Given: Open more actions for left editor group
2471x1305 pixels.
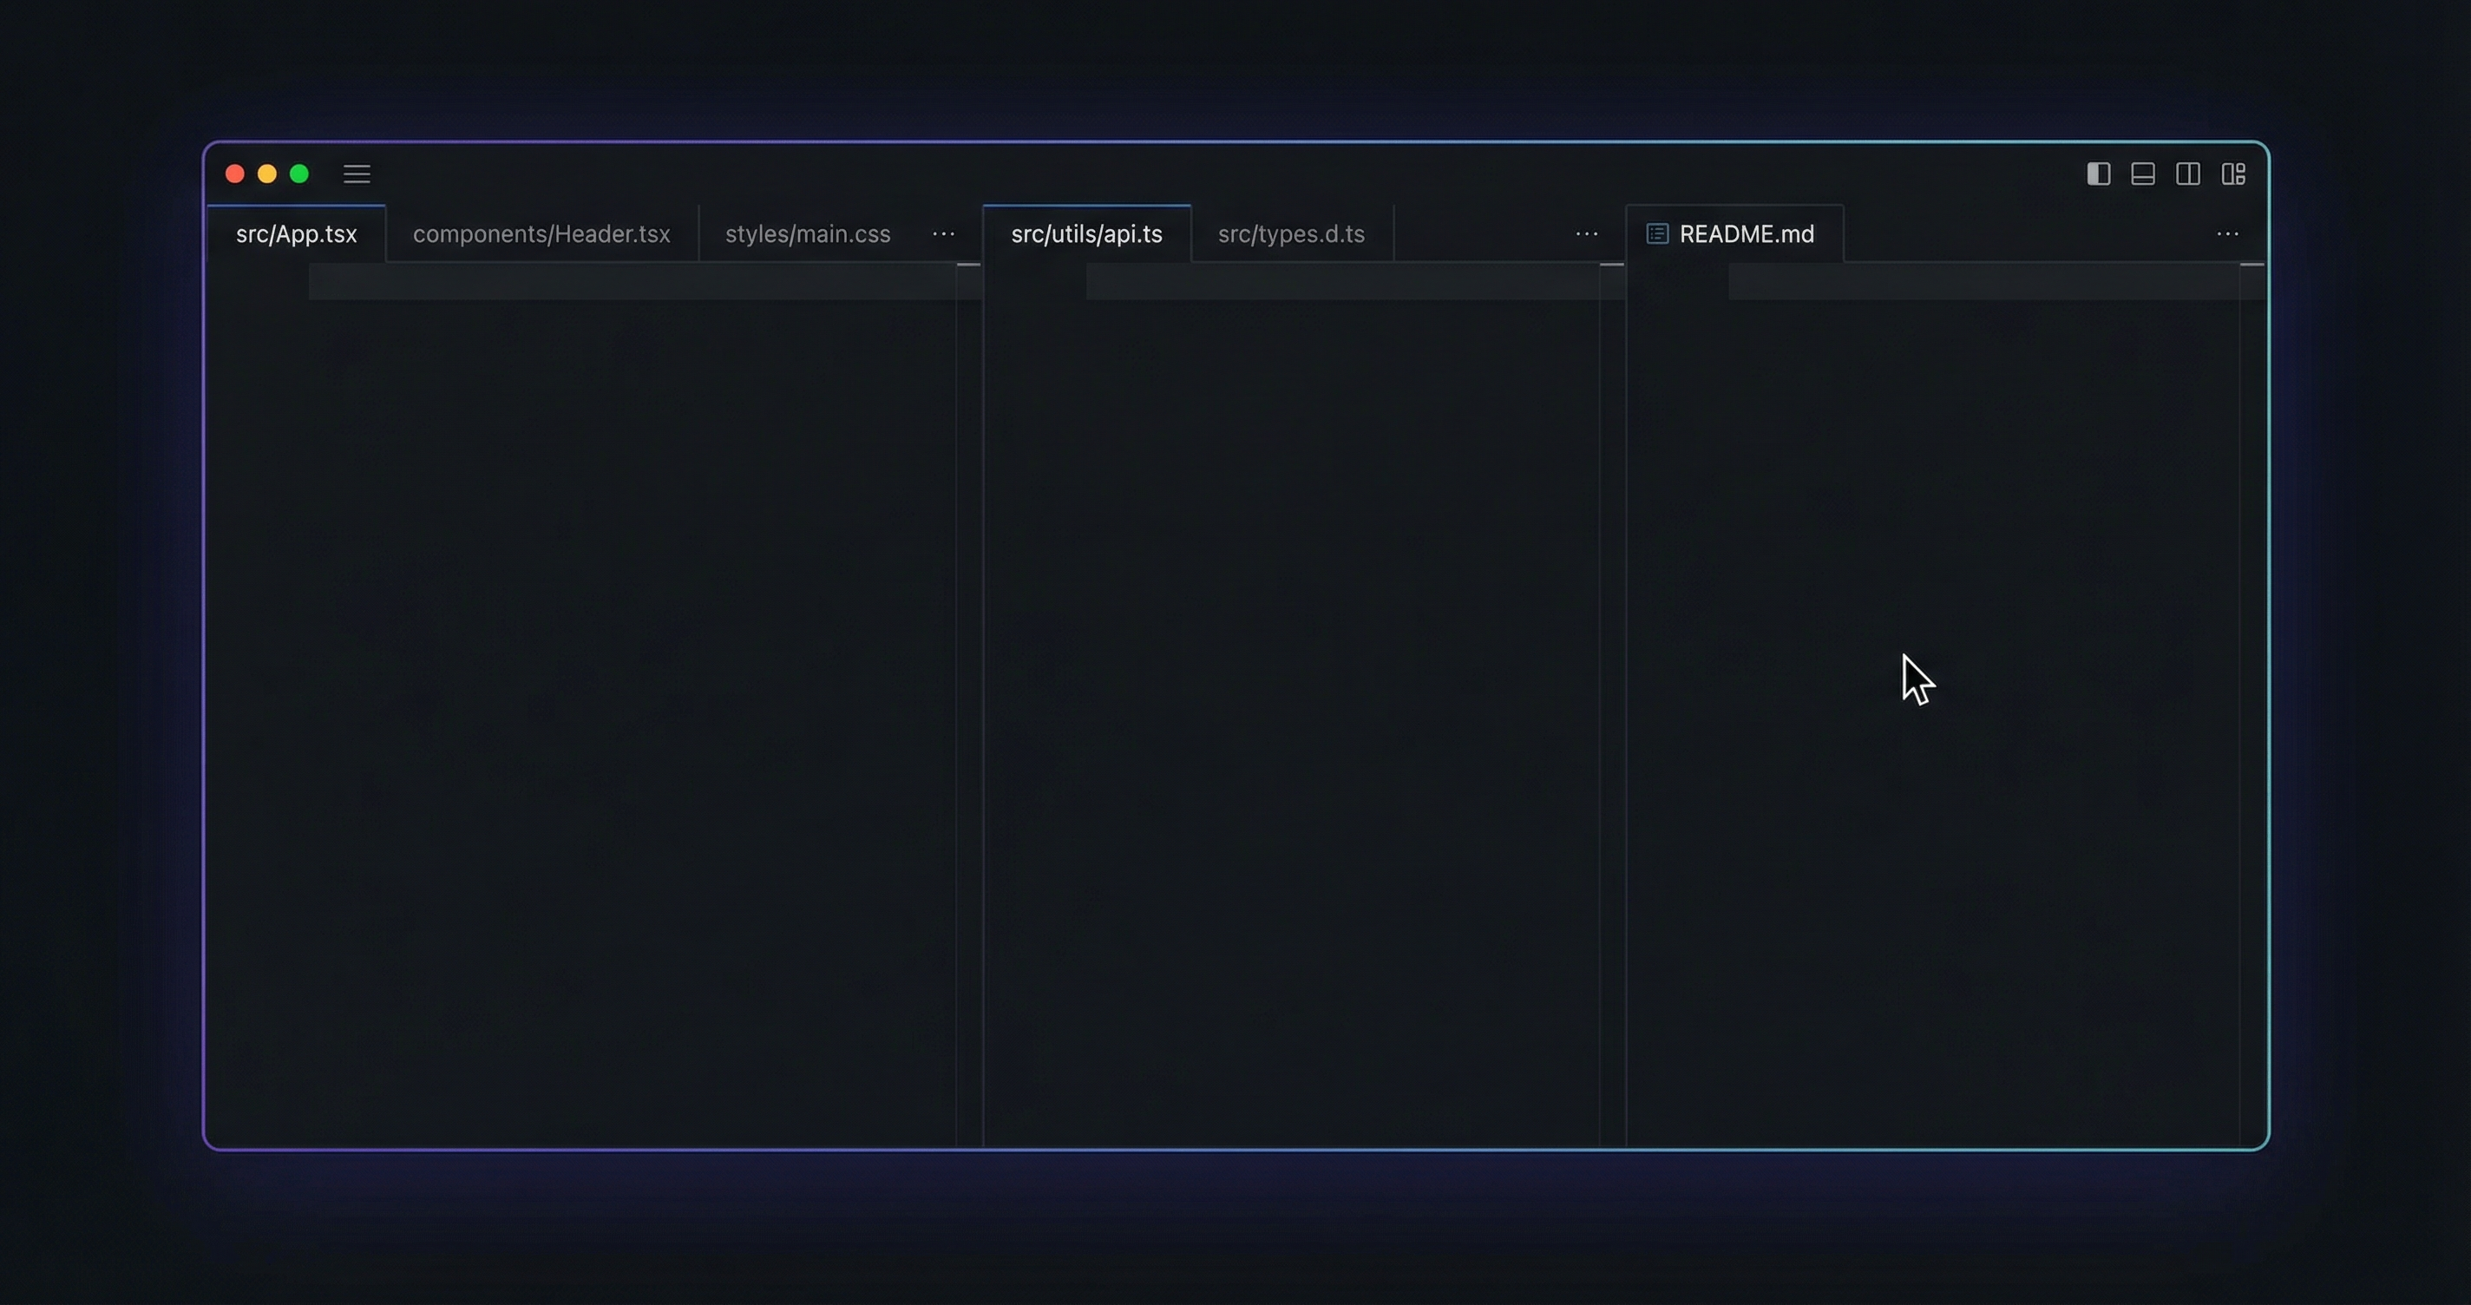Looking at the screenshot, I should (944, 234).
